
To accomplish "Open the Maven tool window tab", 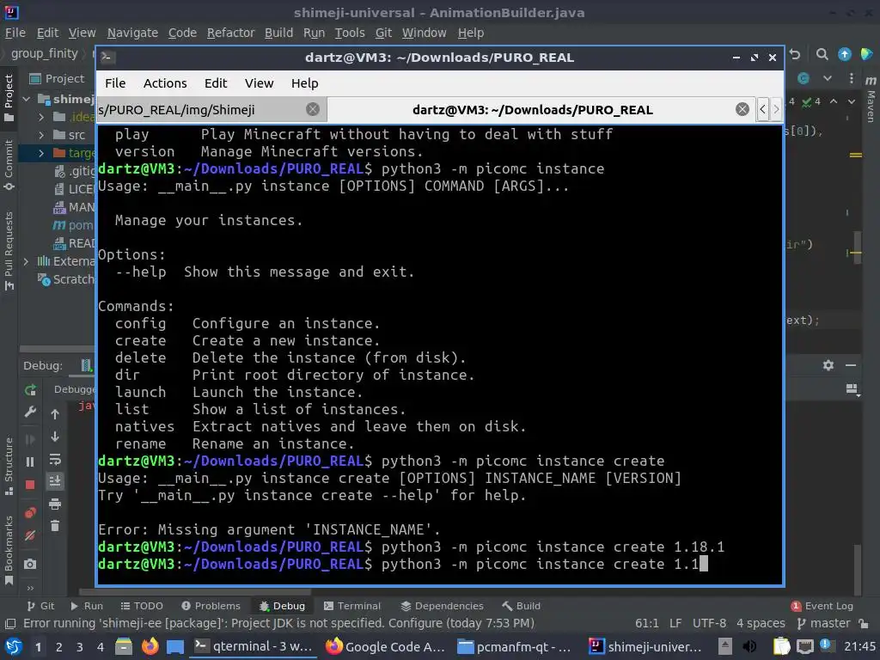I will click(871, 100).
